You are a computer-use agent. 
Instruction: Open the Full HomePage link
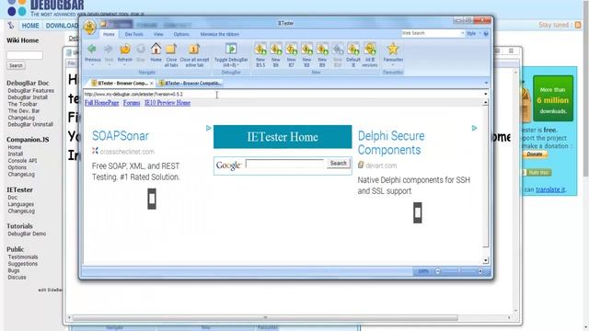[102, 103]
